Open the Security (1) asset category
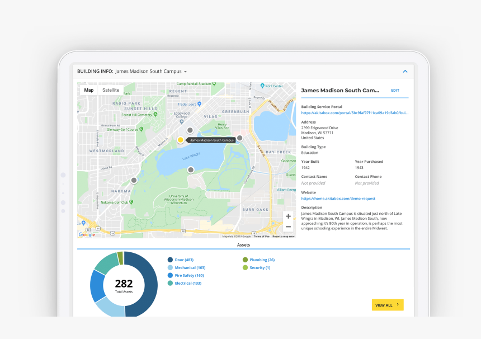 pos(260,267)
